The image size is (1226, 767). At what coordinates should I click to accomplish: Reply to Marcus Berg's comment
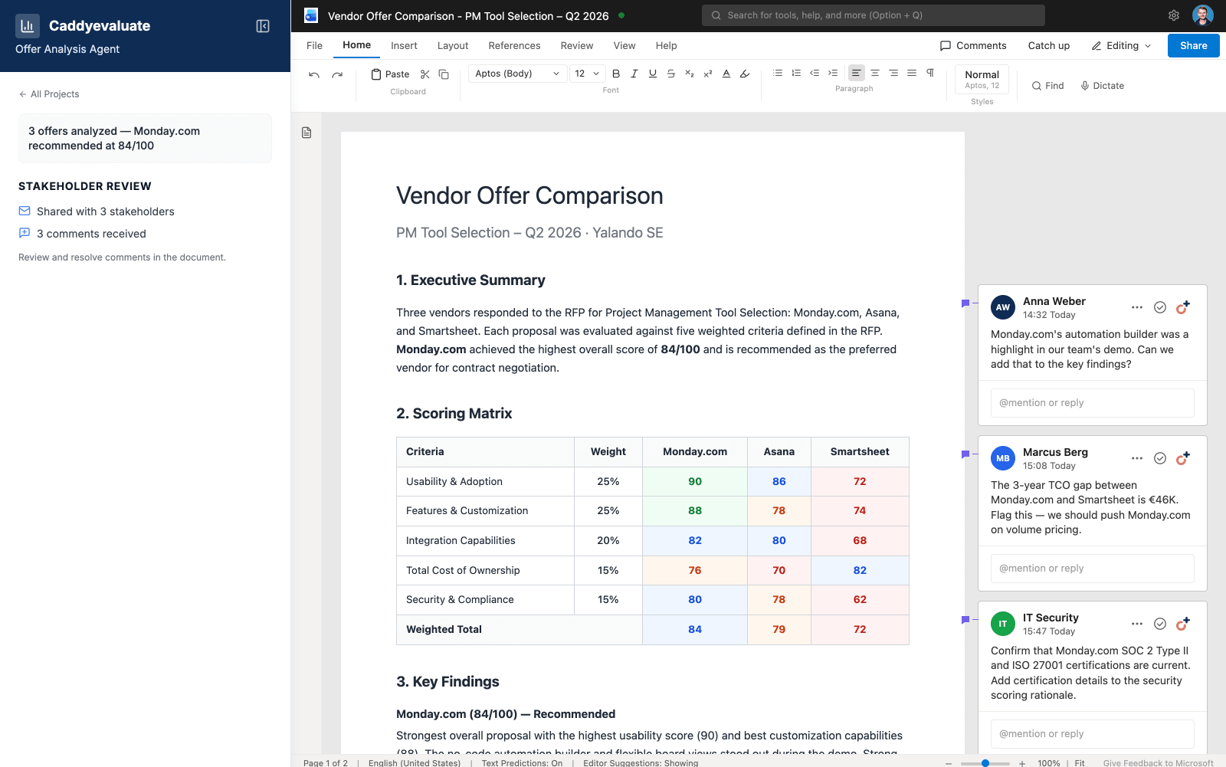pos(1093,569)
